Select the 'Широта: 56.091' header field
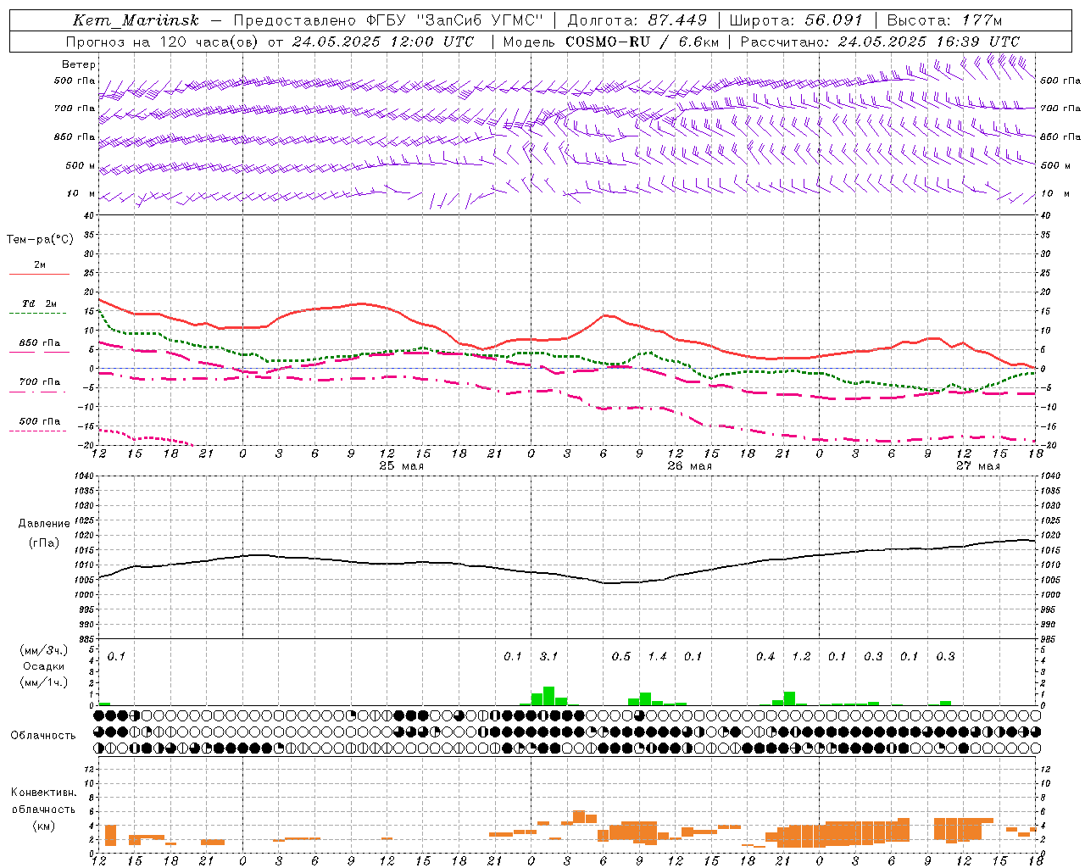1085x868 pixels. (795, 20)
